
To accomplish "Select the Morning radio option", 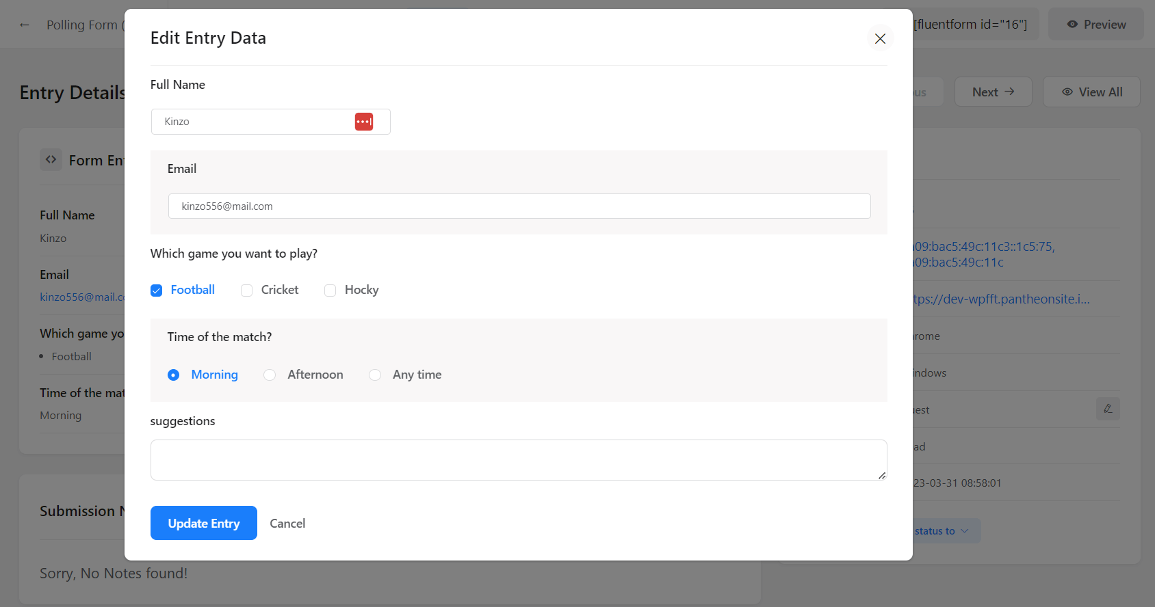I will [x=174, y=375].
